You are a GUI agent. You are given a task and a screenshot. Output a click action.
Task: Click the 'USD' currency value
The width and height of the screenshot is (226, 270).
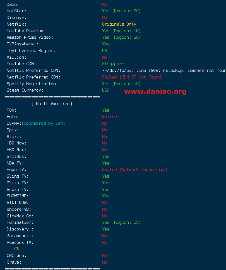click(x=106, y=90)
